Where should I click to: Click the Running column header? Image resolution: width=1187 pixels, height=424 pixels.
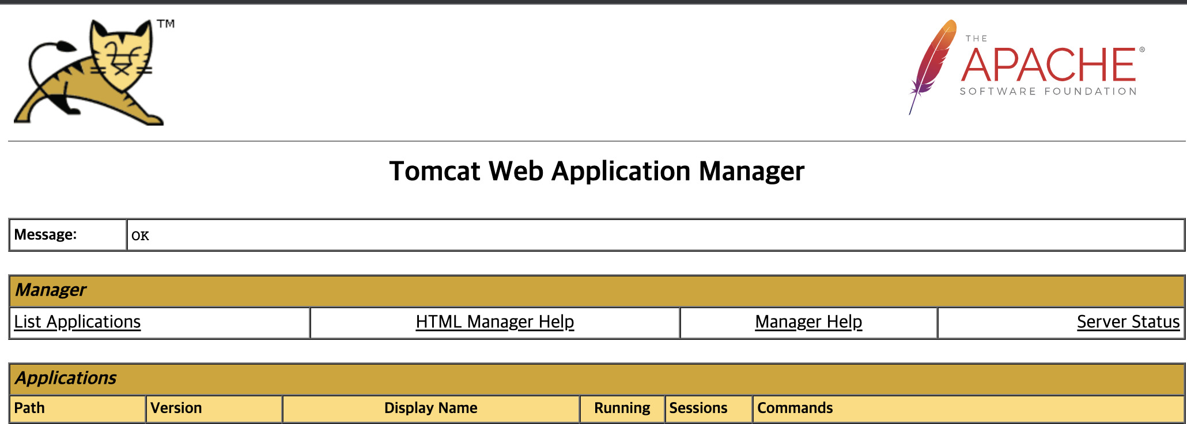point(622,408)
